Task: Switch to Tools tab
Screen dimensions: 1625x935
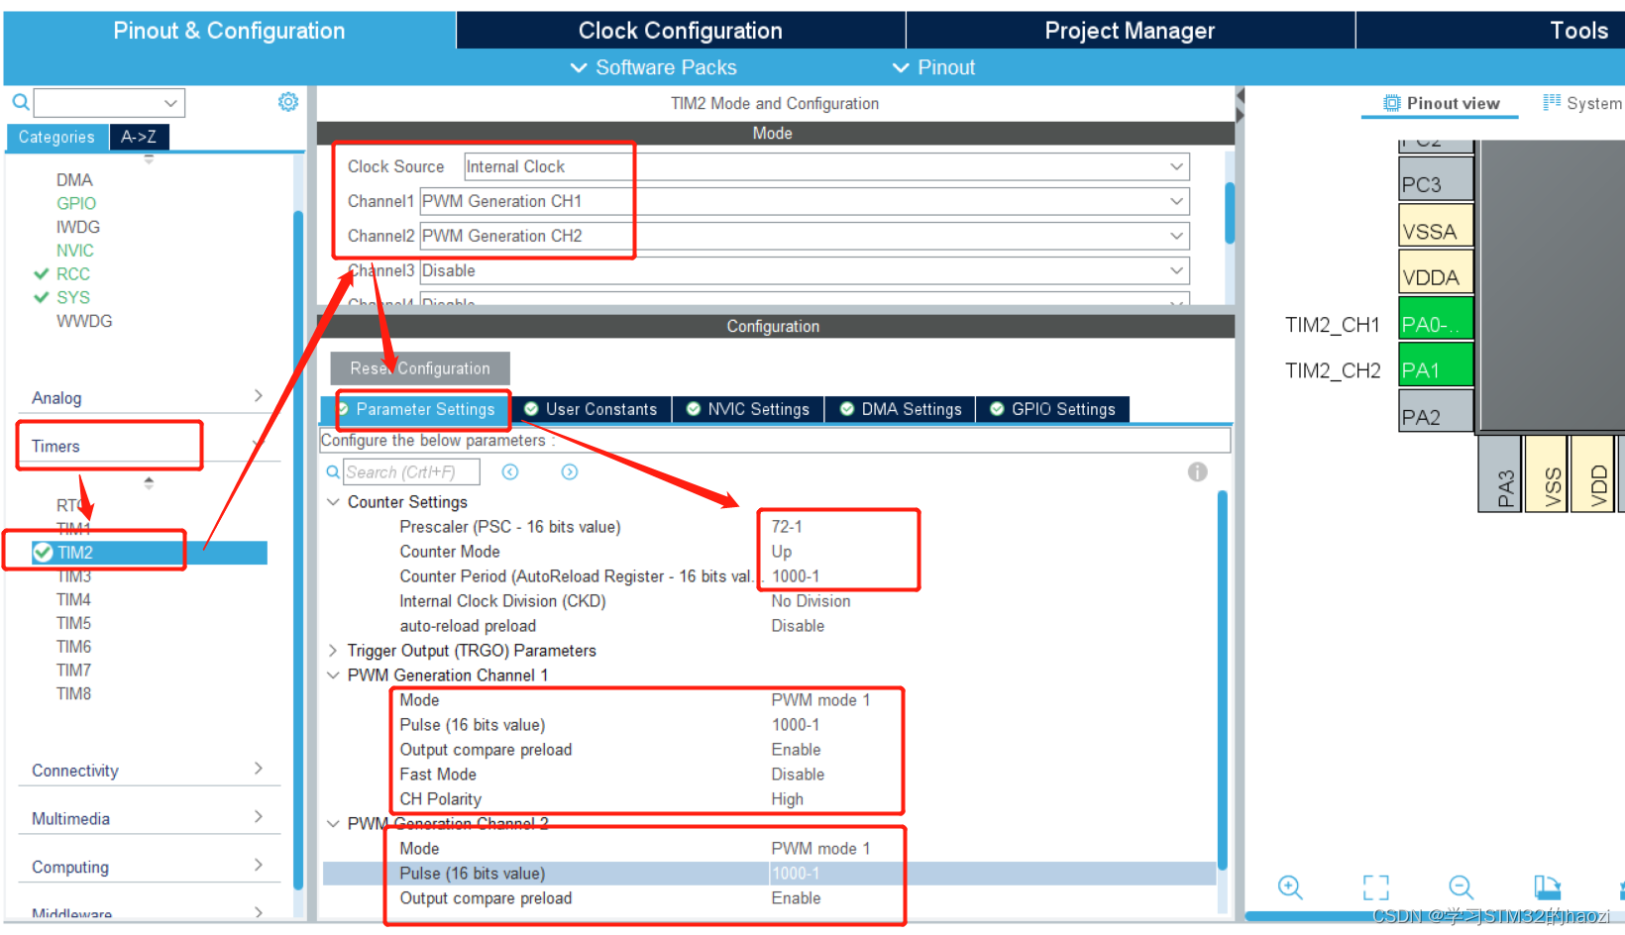Action: point(1490,31)
